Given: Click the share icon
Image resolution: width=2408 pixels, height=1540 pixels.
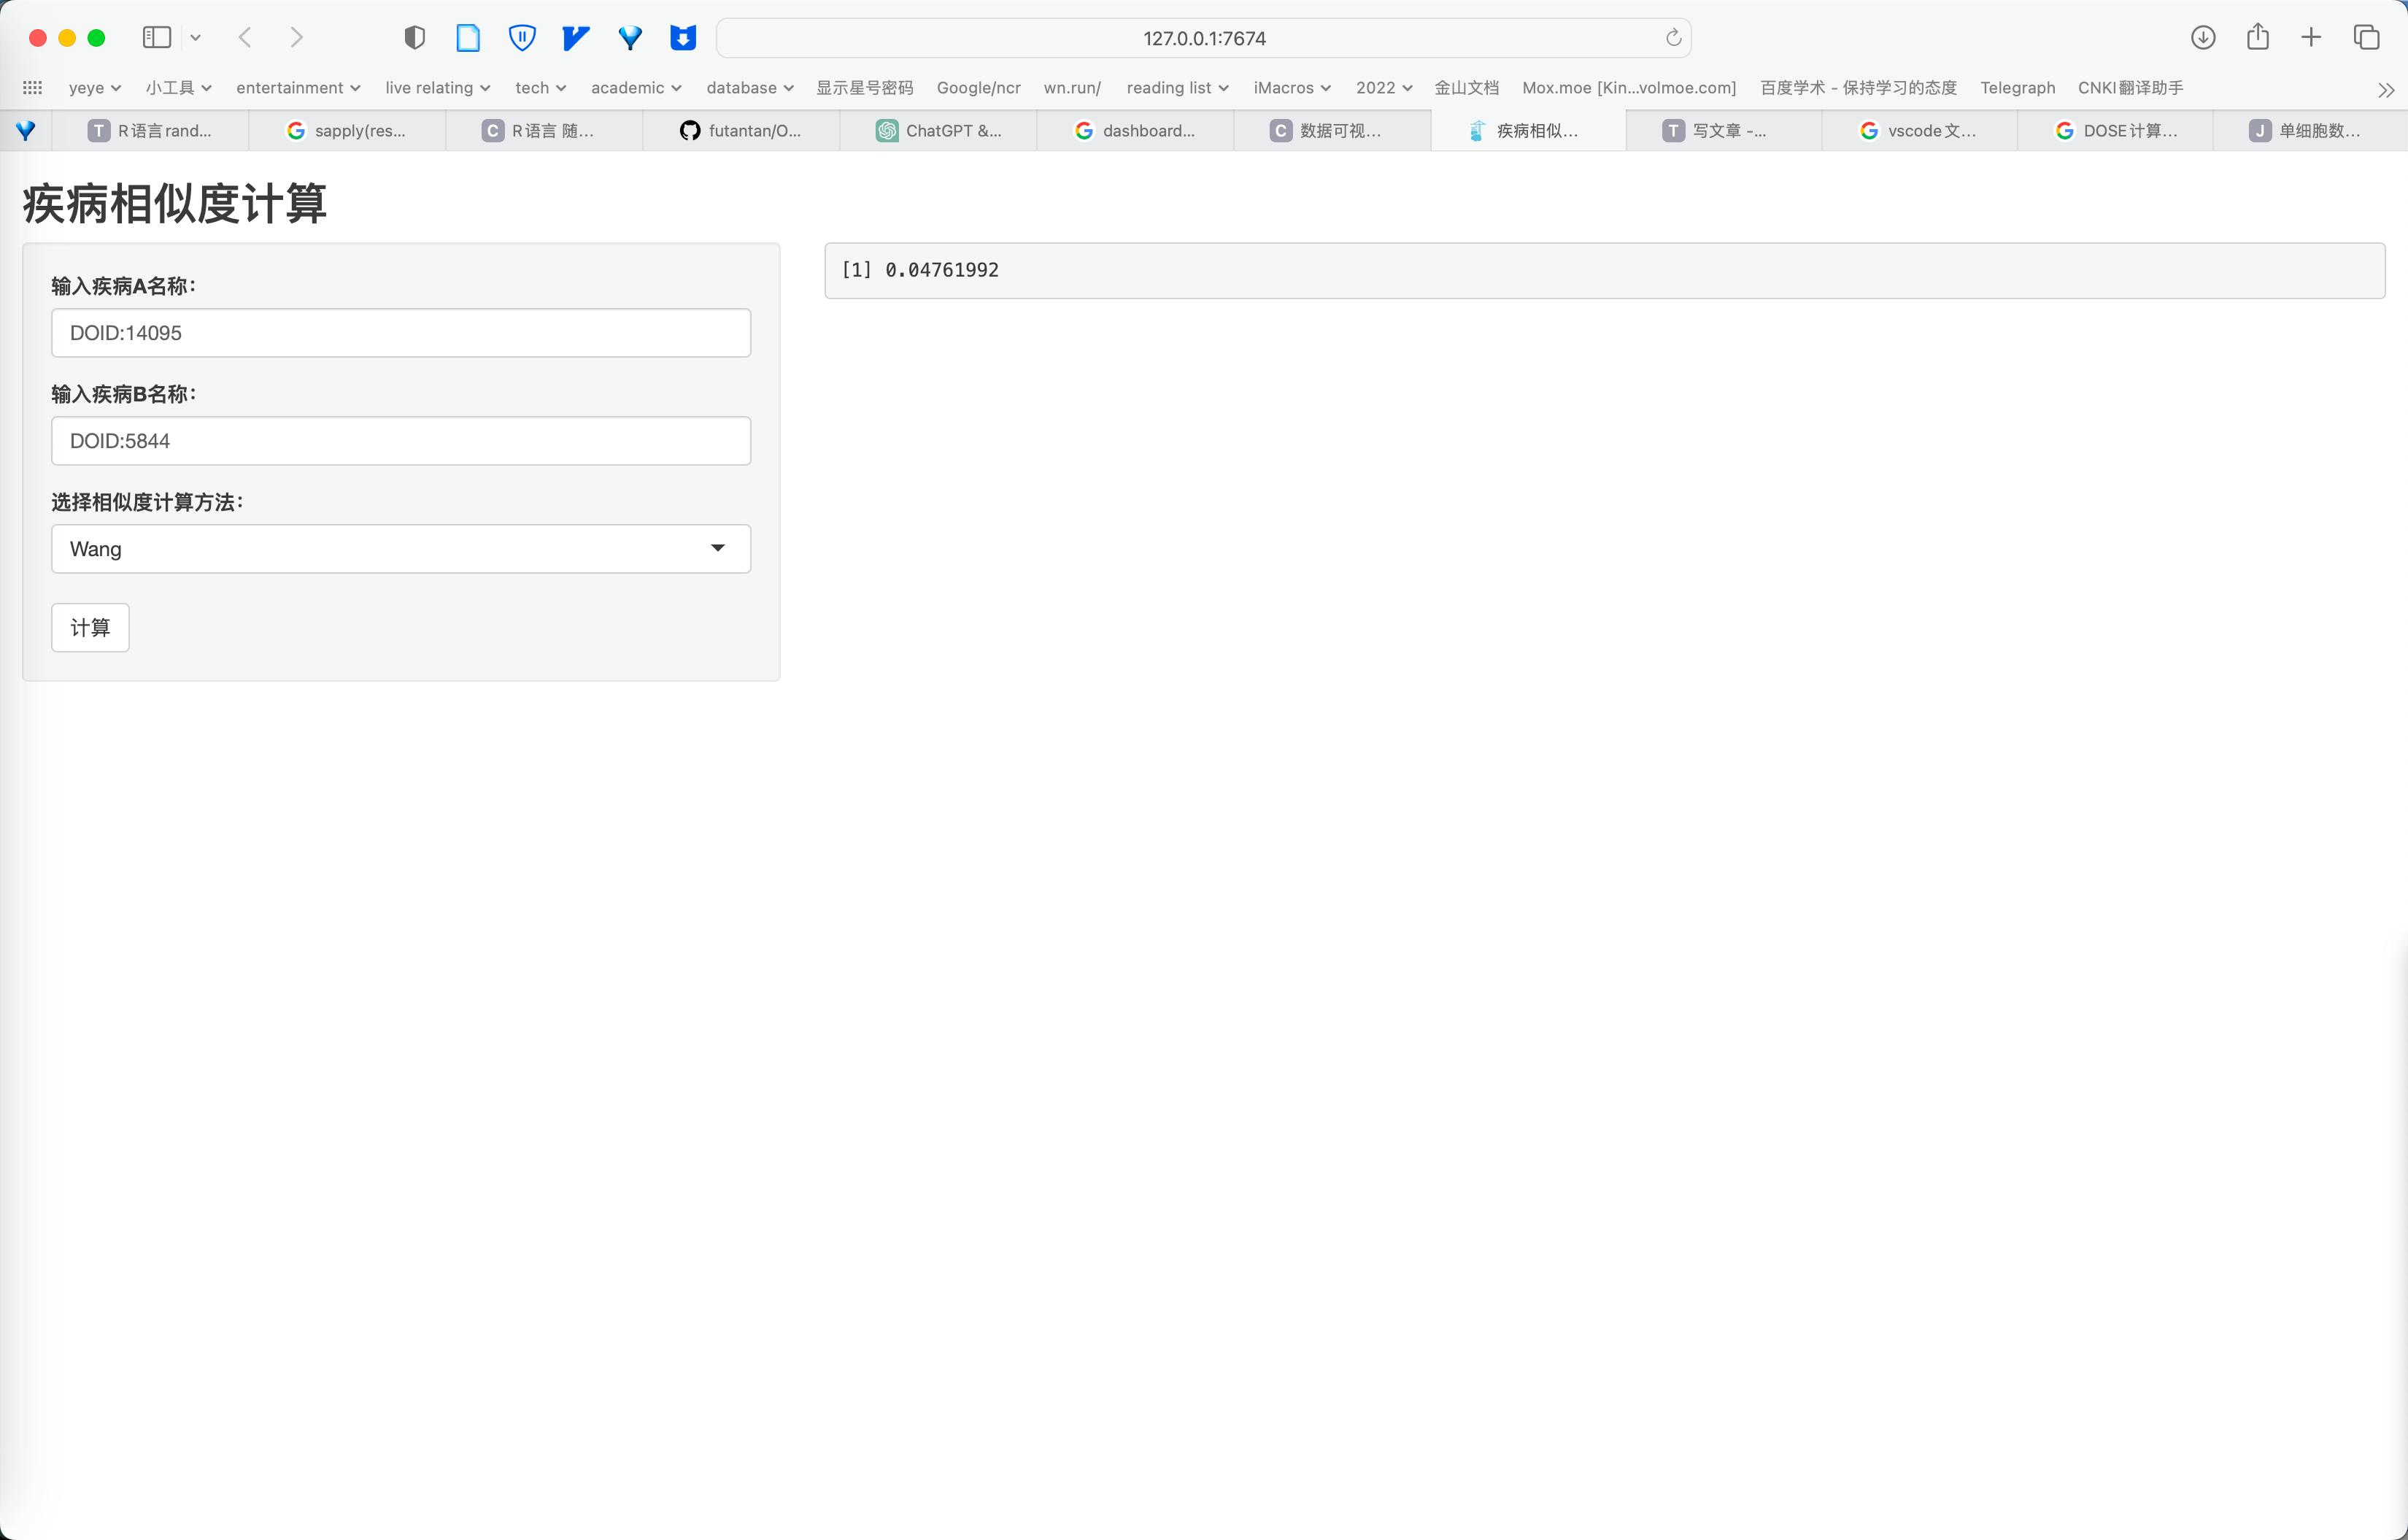Looking at the screenshot, I should [x=2257, y=37].
